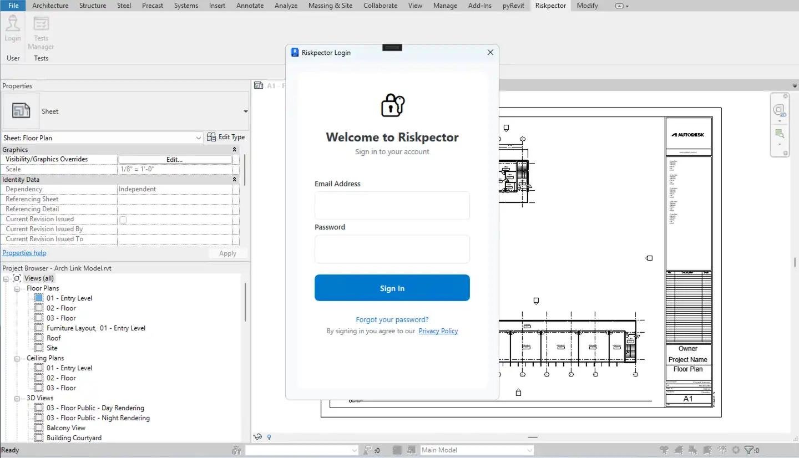Image resolution: width=799 pixels, height=458 pixels.
Task: Open the Sheet: Floor Plan type selector dropdown
Action: coord(199,138)
